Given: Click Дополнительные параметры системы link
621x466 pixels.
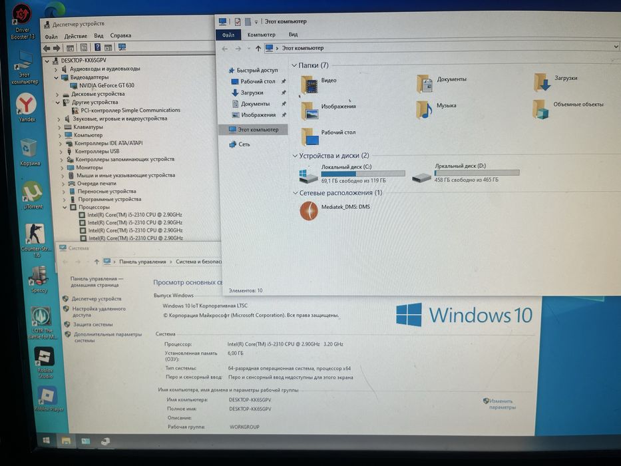Looking at the screenshot, I should coord(107,337).
